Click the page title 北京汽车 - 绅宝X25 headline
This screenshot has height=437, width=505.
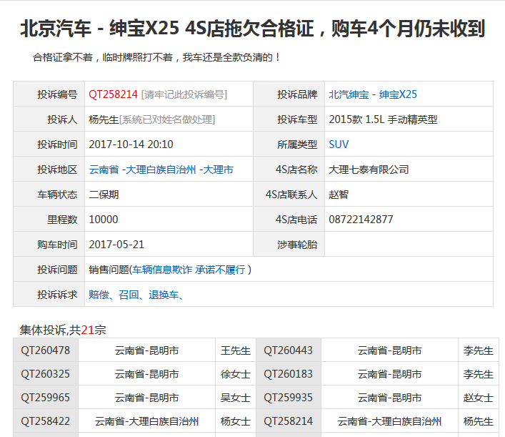253,29
